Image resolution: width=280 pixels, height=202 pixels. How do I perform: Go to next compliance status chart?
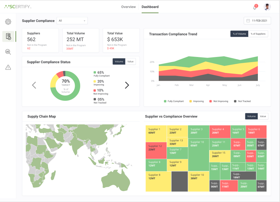[x=127, y=85]
